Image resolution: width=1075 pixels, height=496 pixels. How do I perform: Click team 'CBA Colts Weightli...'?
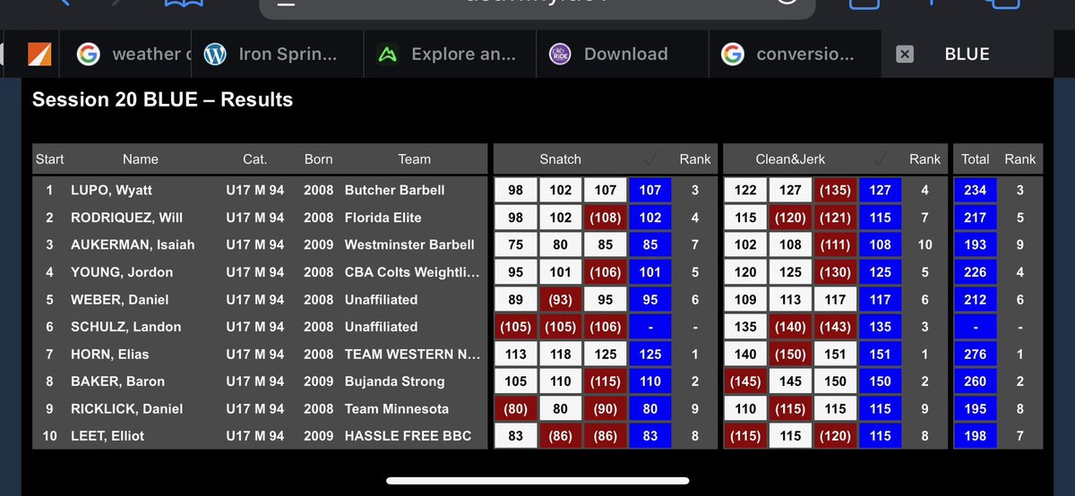412,272
